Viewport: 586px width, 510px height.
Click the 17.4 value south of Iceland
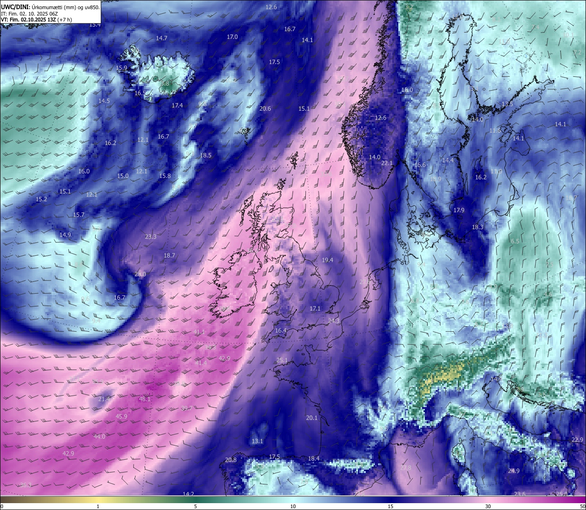coord(177,105)
